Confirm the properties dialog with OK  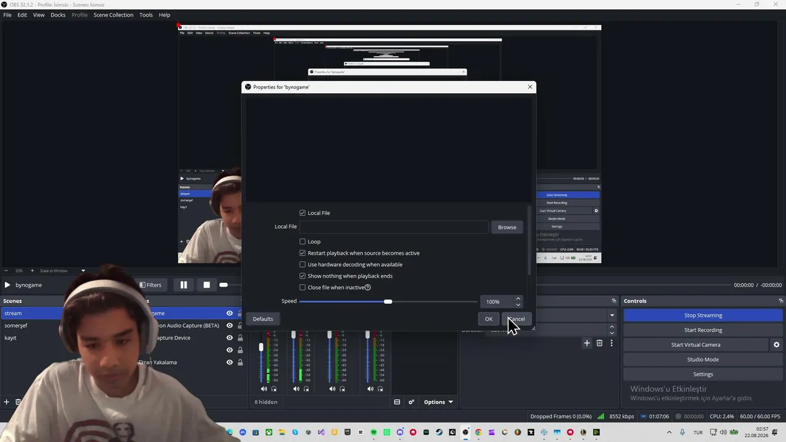pyautogui.click(x=489, y=319)
